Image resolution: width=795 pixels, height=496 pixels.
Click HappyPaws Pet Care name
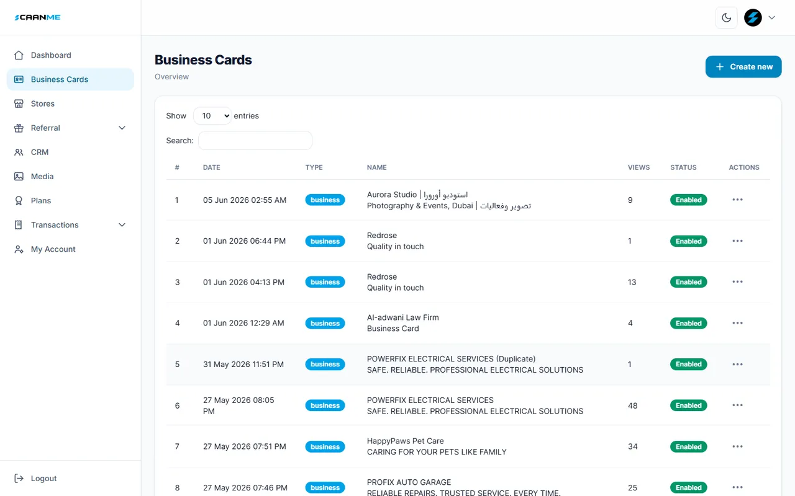tap(406, 441)
